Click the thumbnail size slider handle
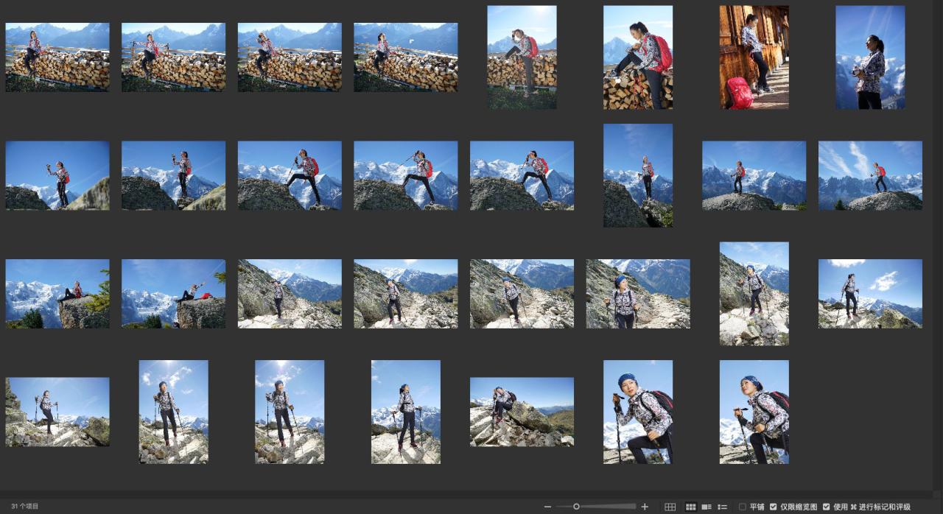 point(576,507)
